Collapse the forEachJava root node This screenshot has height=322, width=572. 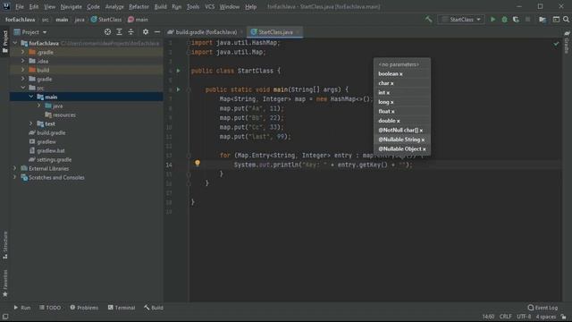click(15, 43)
